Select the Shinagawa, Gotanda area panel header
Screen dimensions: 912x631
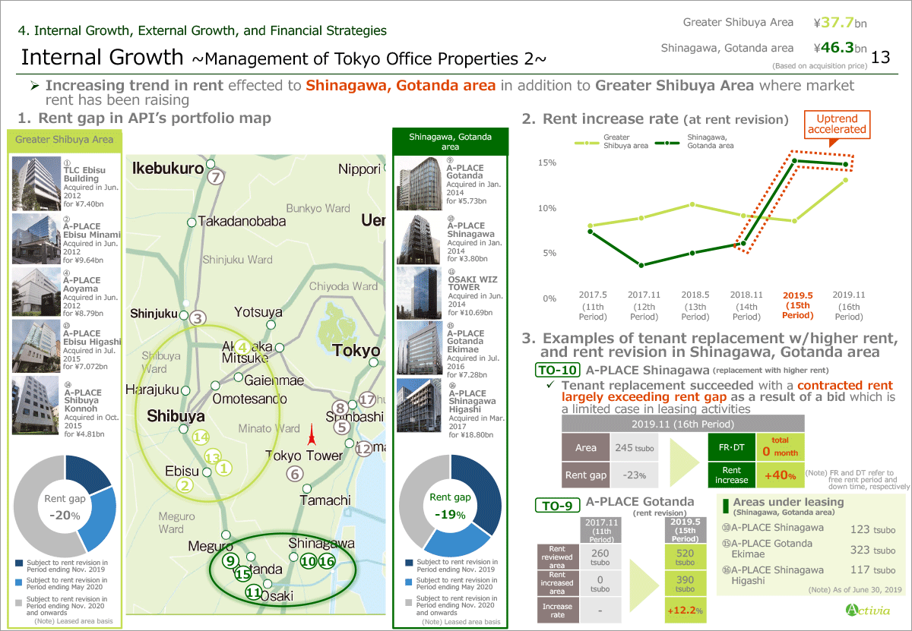pos(450,141)
